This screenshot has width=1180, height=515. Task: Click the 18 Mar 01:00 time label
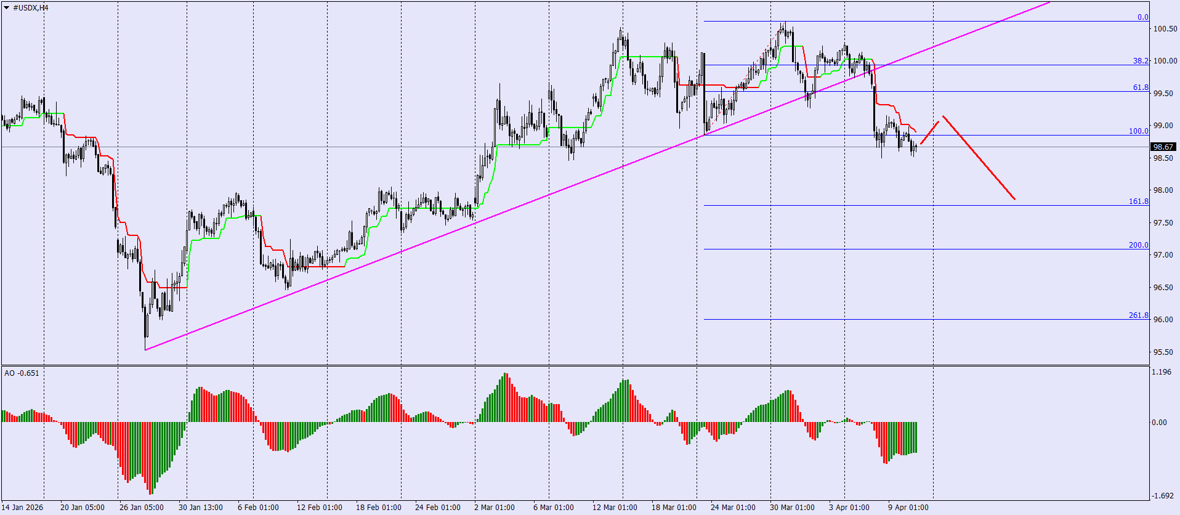[674, 508]
